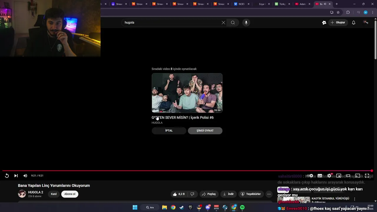
Task: Open the Chrome profile M avatar
Action: coord(366,12)
